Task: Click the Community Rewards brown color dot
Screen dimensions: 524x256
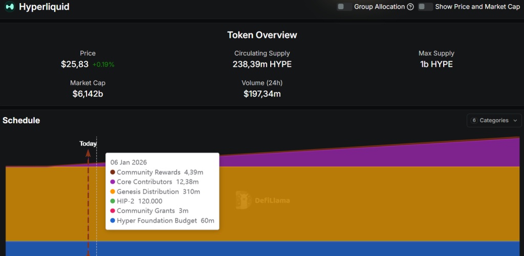Action: (113, 172)
